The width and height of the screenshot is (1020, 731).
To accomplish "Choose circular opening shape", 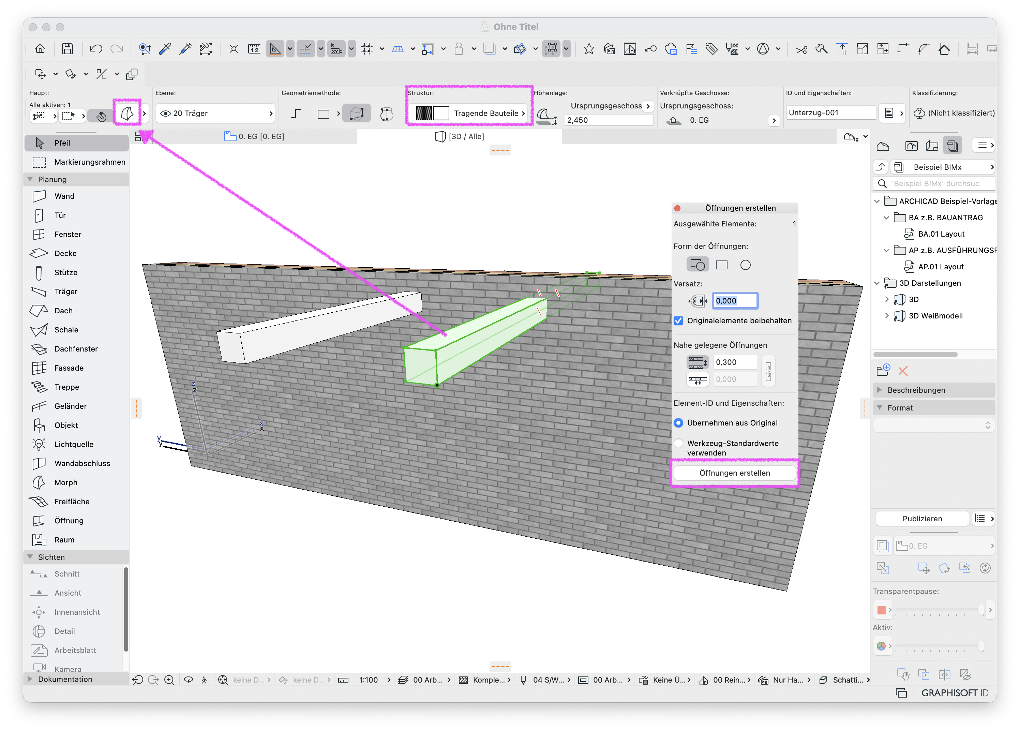I will [x=745, y=265].
